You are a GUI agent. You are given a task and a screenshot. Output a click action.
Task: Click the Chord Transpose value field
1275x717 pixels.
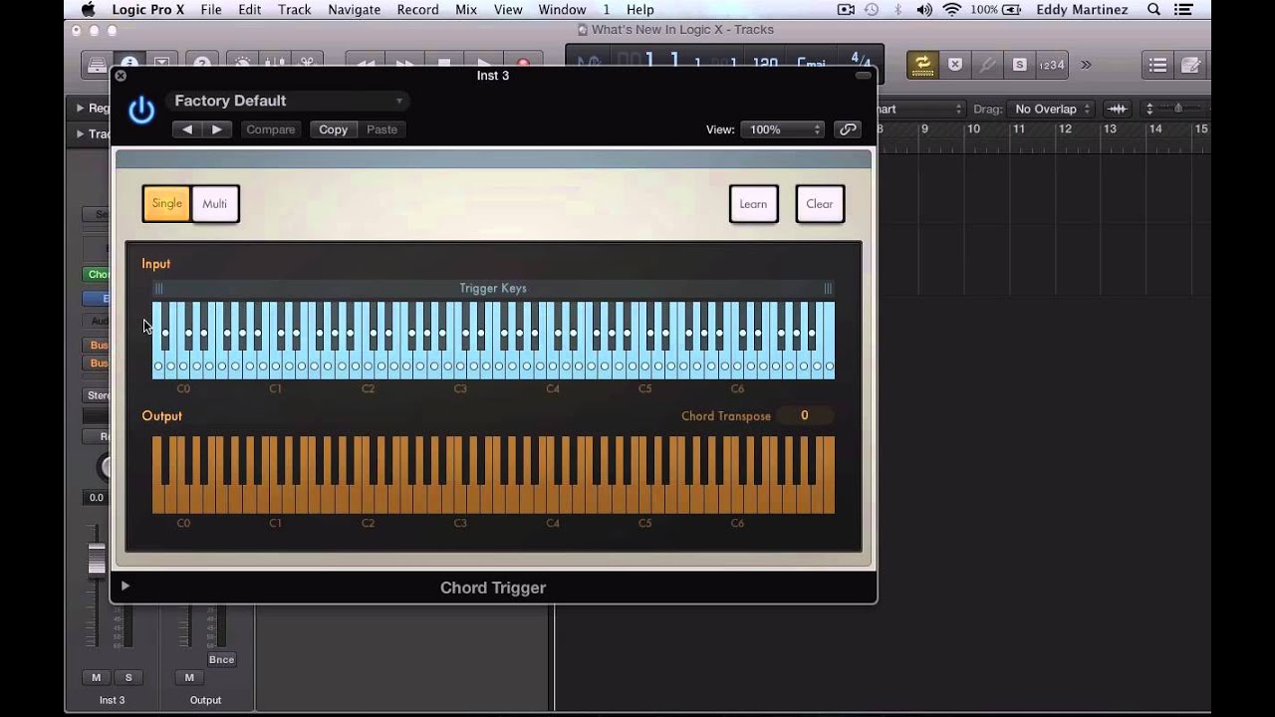click(804, 416)
